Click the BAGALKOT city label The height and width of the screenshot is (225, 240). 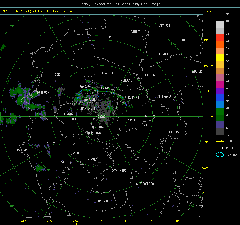click(107, 73)
